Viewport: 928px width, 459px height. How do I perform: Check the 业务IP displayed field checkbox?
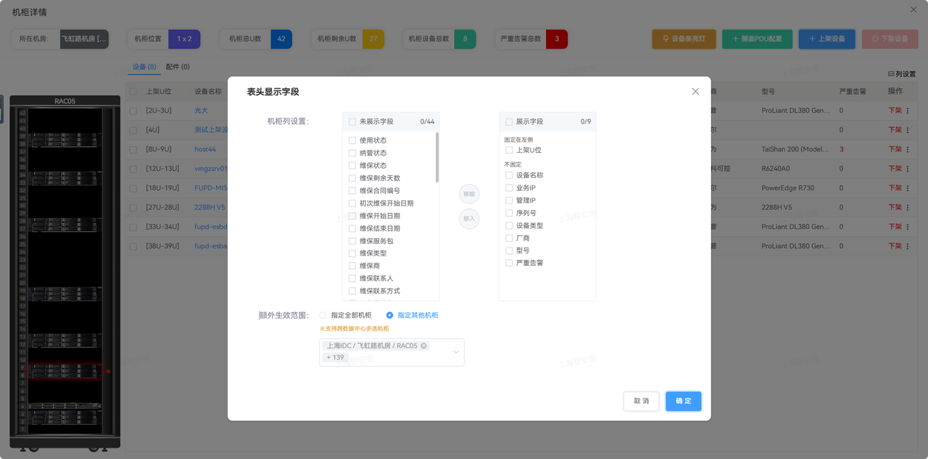click(509, 188)
